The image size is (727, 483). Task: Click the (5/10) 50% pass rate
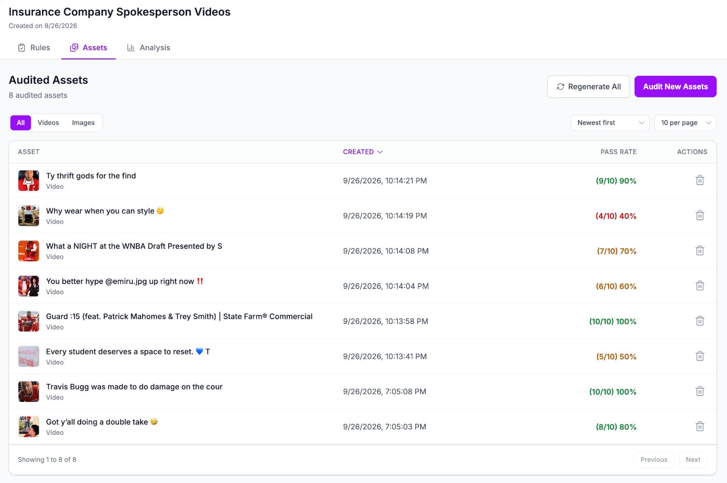(x=616, y=356)
